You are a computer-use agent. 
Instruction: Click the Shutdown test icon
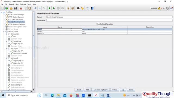tap(63, 8)
